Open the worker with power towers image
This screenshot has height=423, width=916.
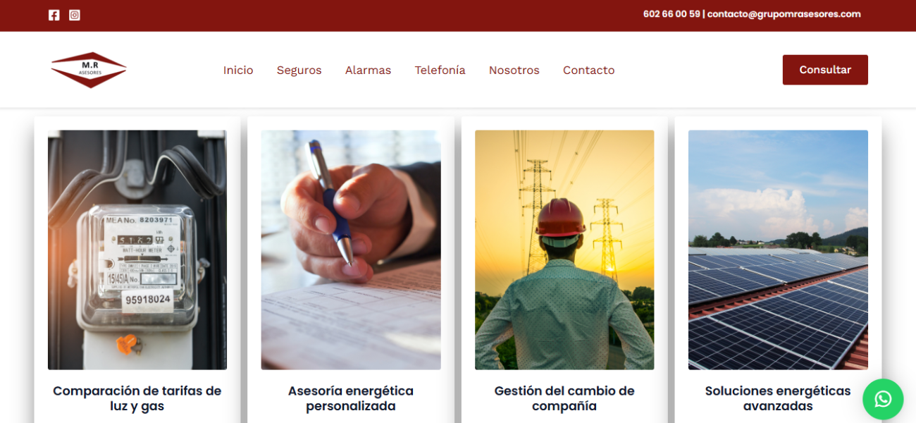tap(564, 250)
